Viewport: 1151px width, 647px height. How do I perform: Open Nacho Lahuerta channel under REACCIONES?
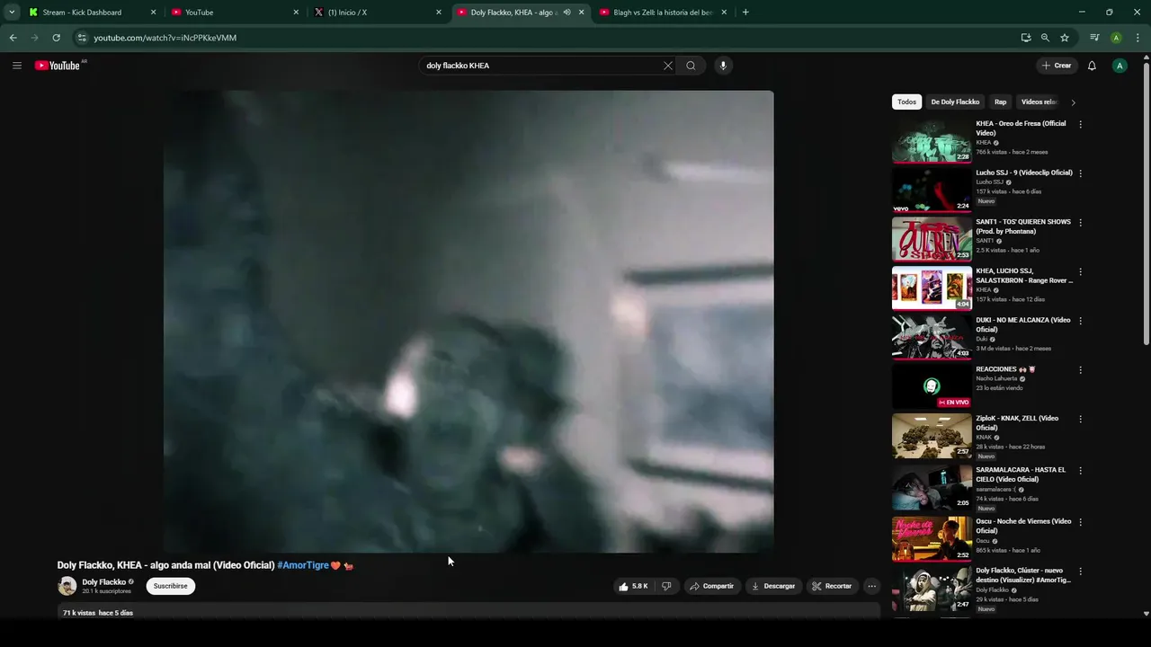point(996,378)
